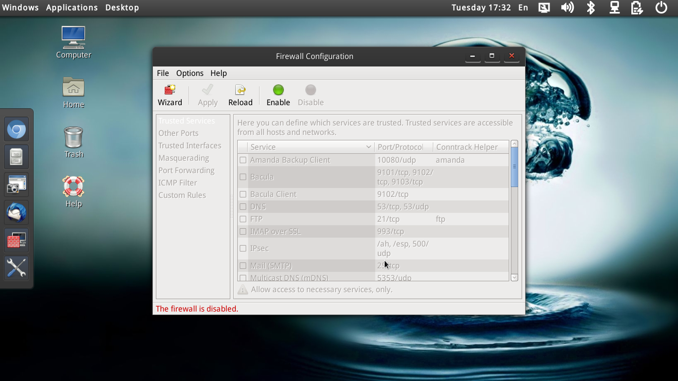Click the scrollbar down arrow in service list

coord(514,277)
